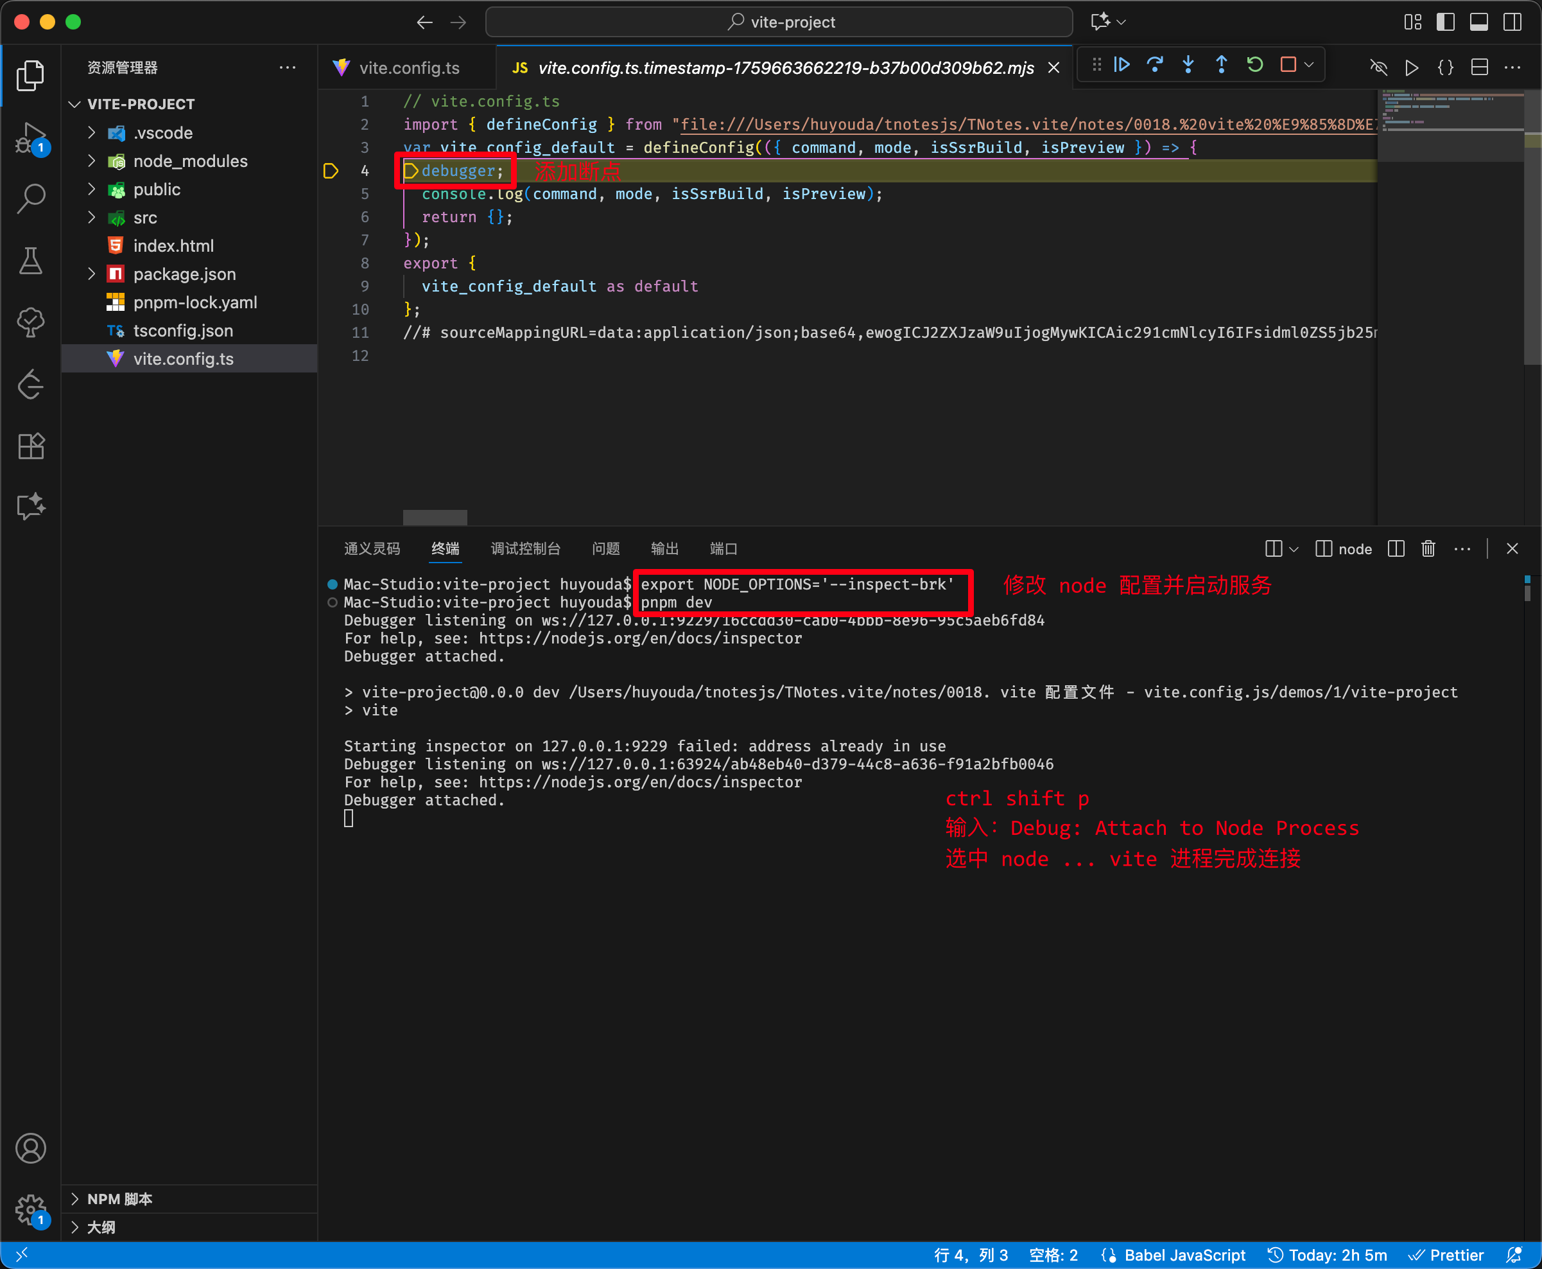Click the editor horizontal scrollbar thumb
This screenshot has height=1269, width=1542.
[435, 518]
